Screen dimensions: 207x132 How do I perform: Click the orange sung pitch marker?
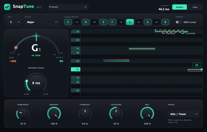pos(16,47)
